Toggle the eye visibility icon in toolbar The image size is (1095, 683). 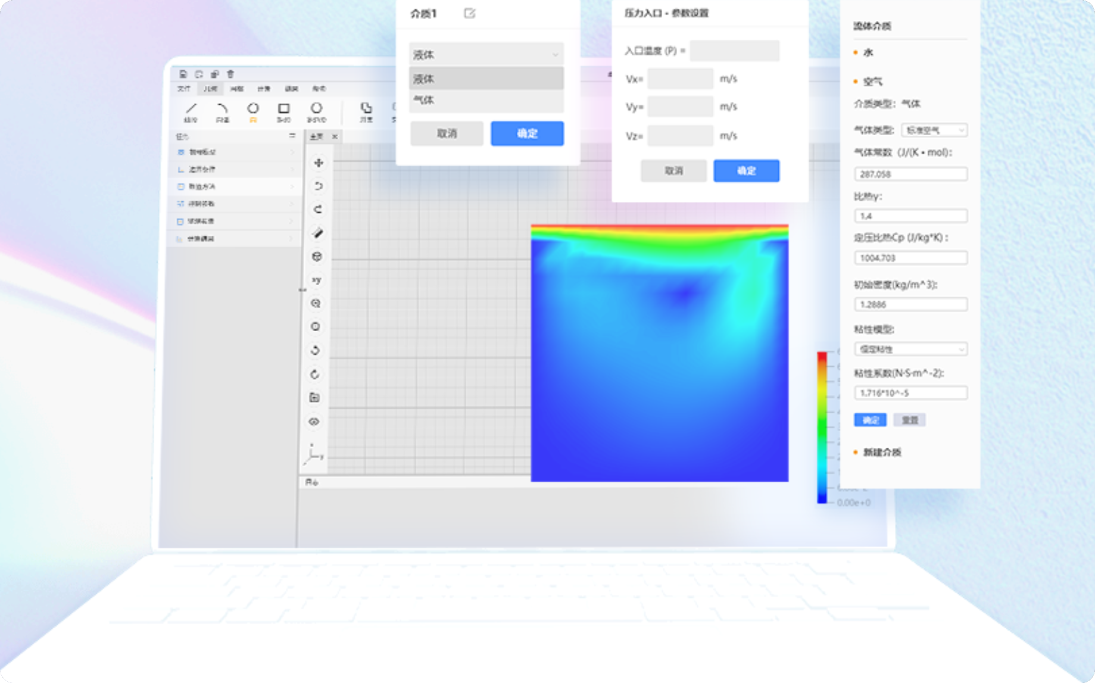click(x=314, y=422)
